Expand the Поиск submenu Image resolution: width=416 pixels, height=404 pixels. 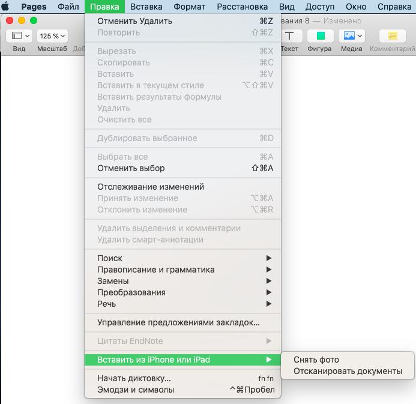coord(182,258)
